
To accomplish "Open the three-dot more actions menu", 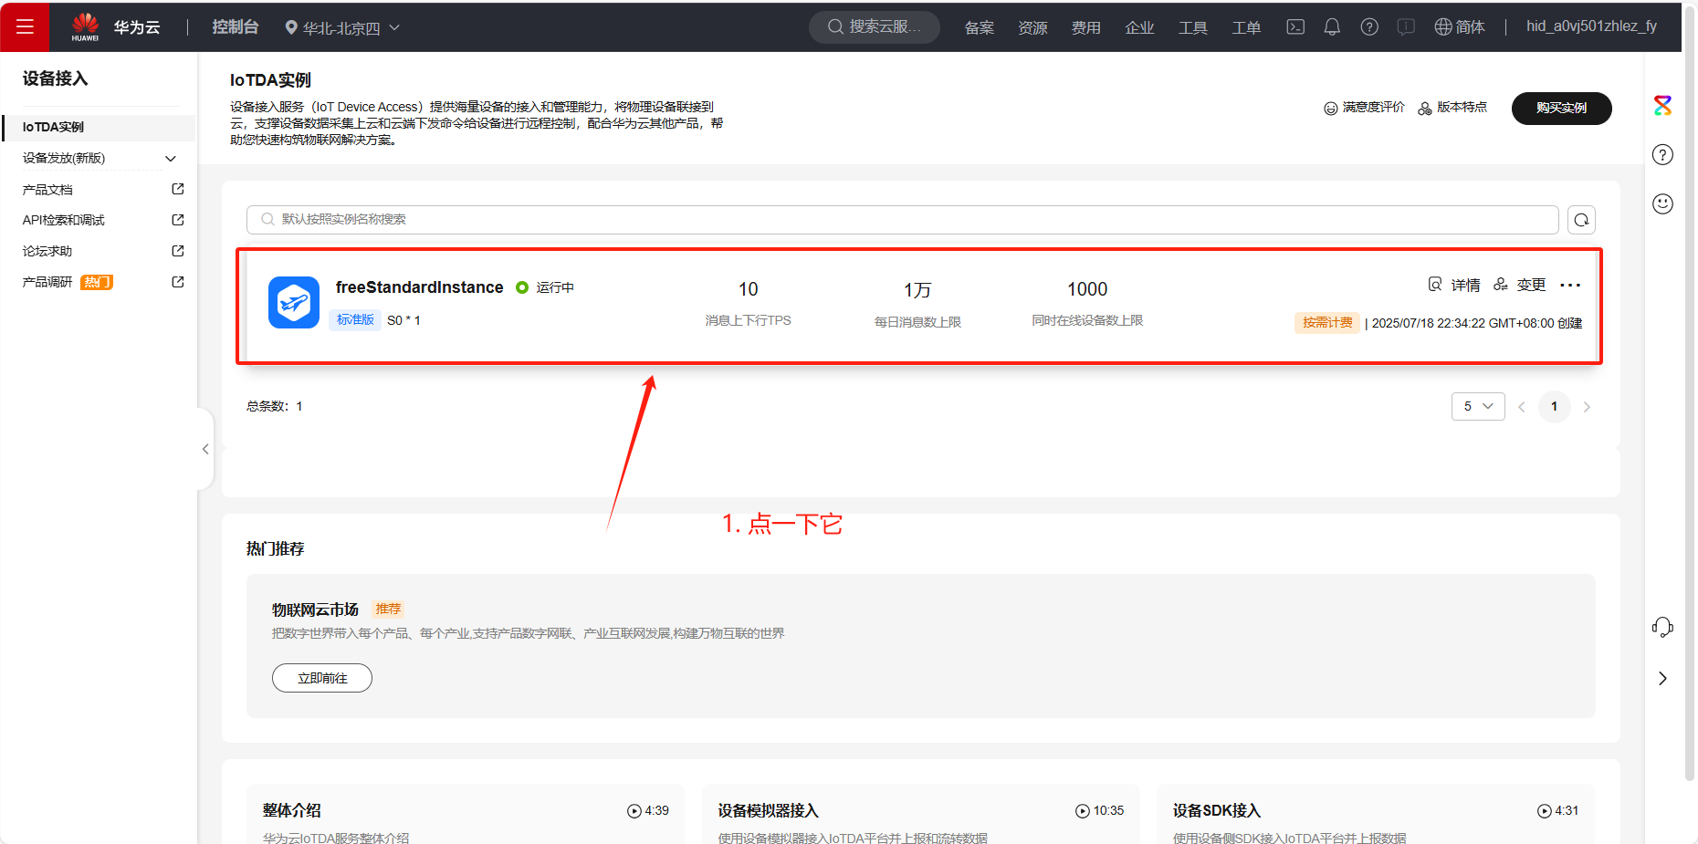I will 1570,286.
